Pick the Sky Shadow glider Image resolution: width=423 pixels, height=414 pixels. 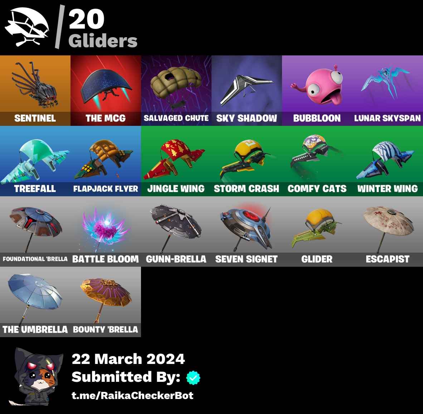[247, 90]
